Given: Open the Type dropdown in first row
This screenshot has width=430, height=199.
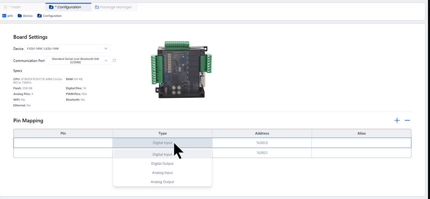Looking at the screenshot, I should click(x=163, y=143).
